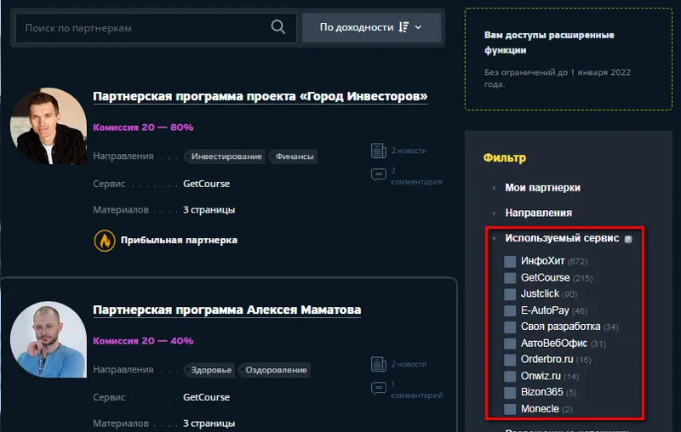This screenshot has width=681, height=432.
Task: Expand the Направления filter section
Action: click(x=538, y=213)
